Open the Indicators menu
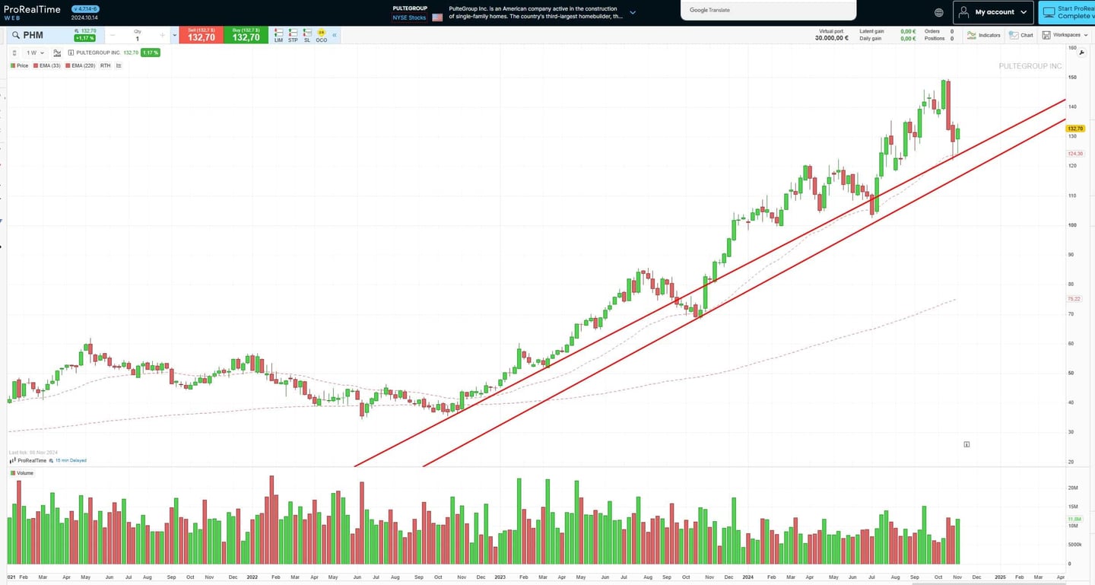This screenshot has height=585, width=1095. 984,35
